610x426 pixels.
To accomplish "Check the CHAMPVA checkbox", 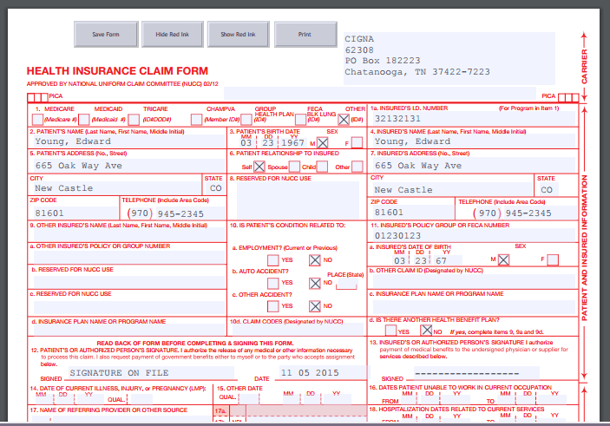I will tap(196, 120).
